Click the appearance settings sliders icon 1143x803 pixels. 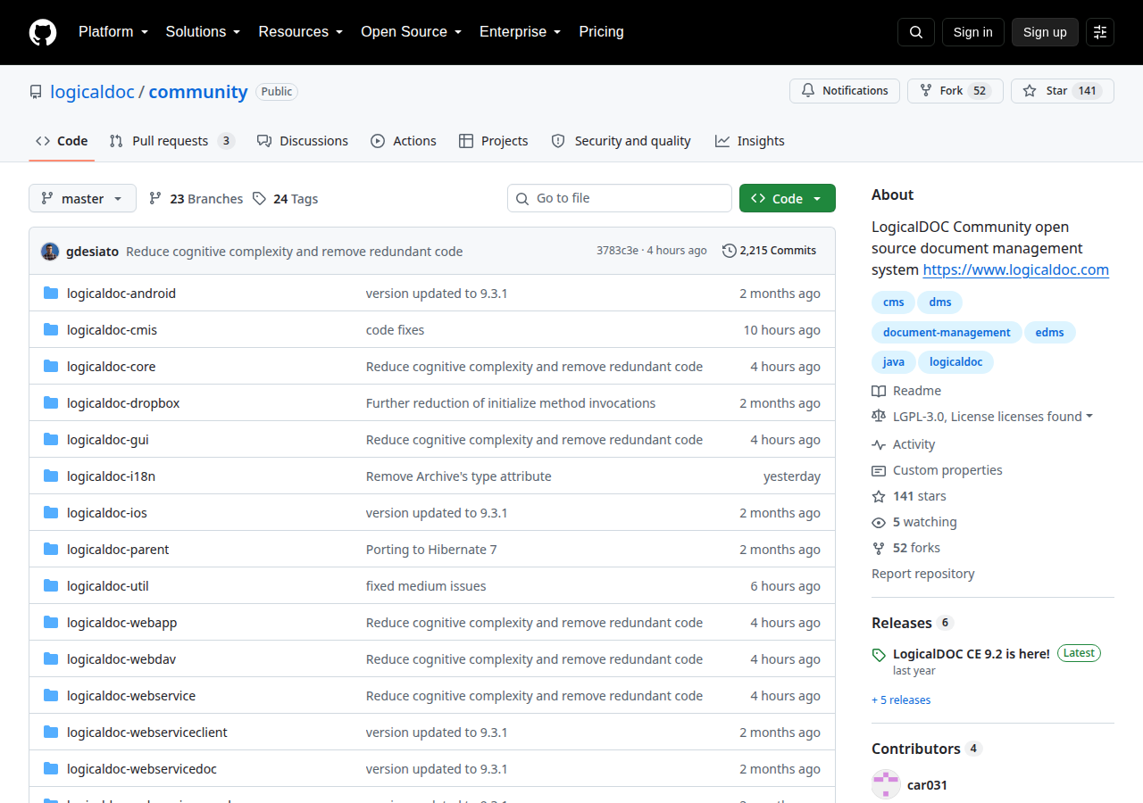[1100, 32]
